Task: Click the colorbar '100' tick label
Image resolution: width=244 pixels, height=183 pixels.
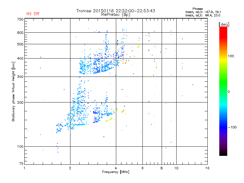Action: [x=231, y=56]
